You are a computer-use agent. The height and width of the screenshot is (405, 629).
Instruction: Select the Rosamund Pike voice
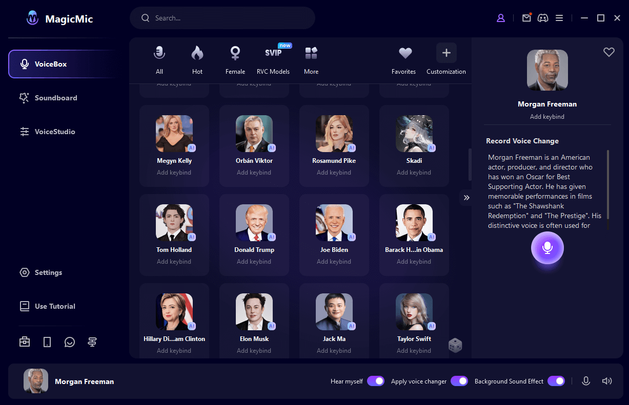(334, 146)
